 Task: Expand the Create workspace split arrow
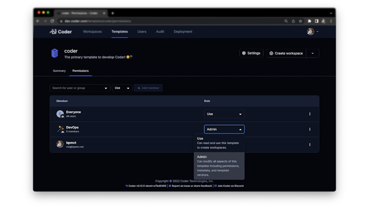312,53
